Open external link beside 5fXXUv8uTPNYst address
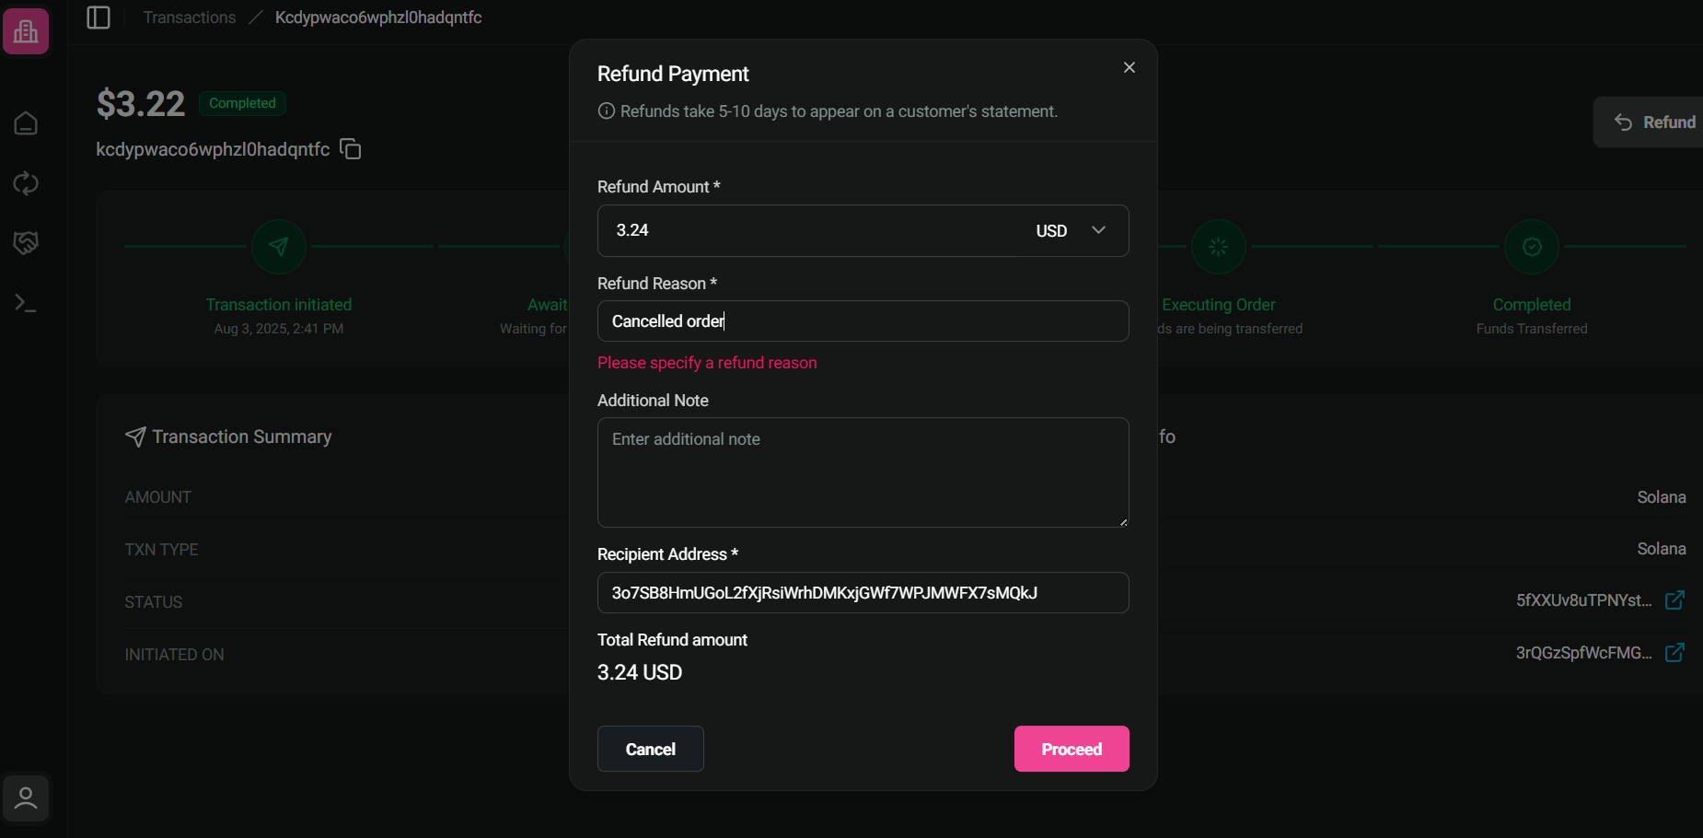This screenshot has width=1703, height=838. (x=1675, y=599)
